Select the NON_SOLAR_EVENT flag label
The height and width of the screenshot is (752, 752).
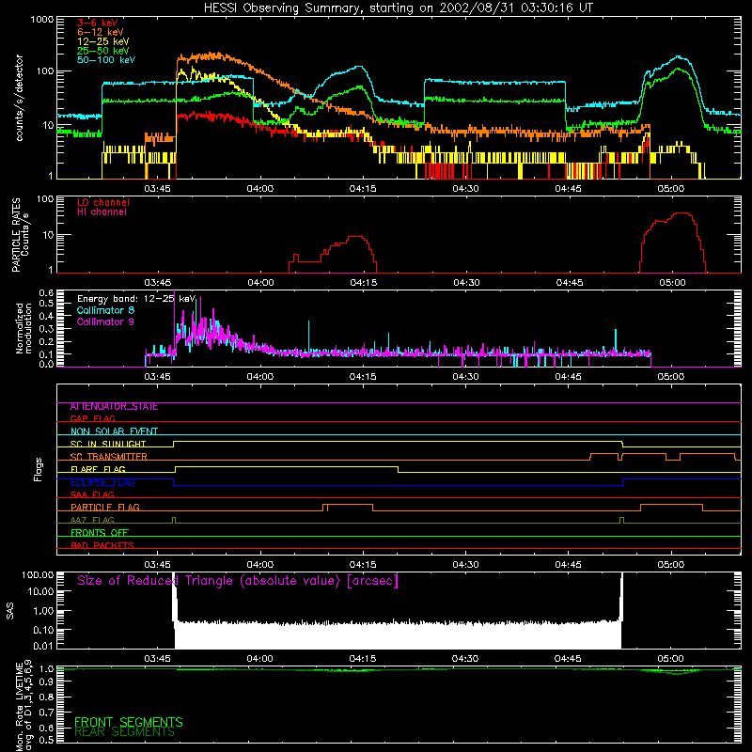click(114, 431)
